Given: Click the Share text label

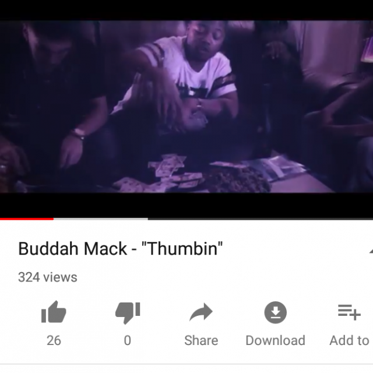Looking at the screenshot, I should 201,340.
